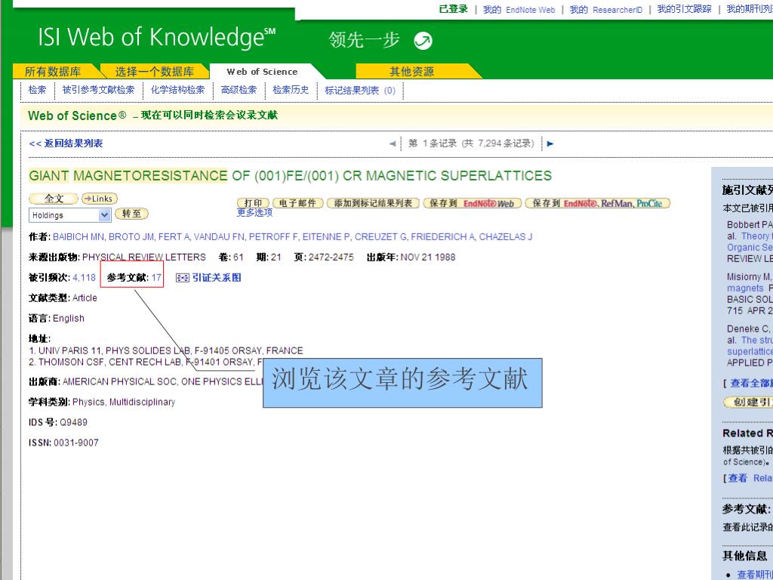Click the 已登录 status text
The width and height of the screenshot is (773, 580).
453,9
